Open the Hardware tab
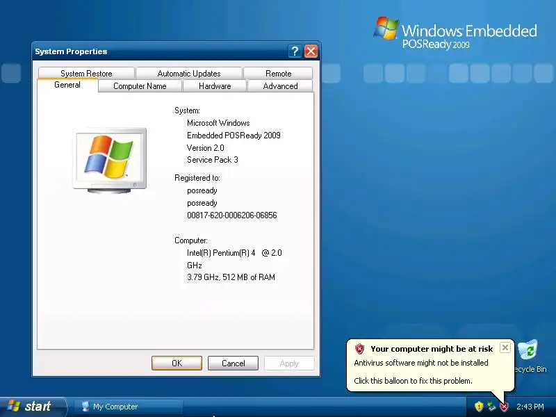The height and width of the screenshot is (417, 556). [215, 86]
